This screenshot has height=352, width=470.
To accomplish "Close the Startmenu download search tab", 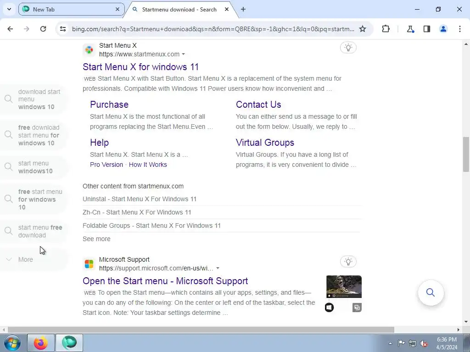I will 227,9.
